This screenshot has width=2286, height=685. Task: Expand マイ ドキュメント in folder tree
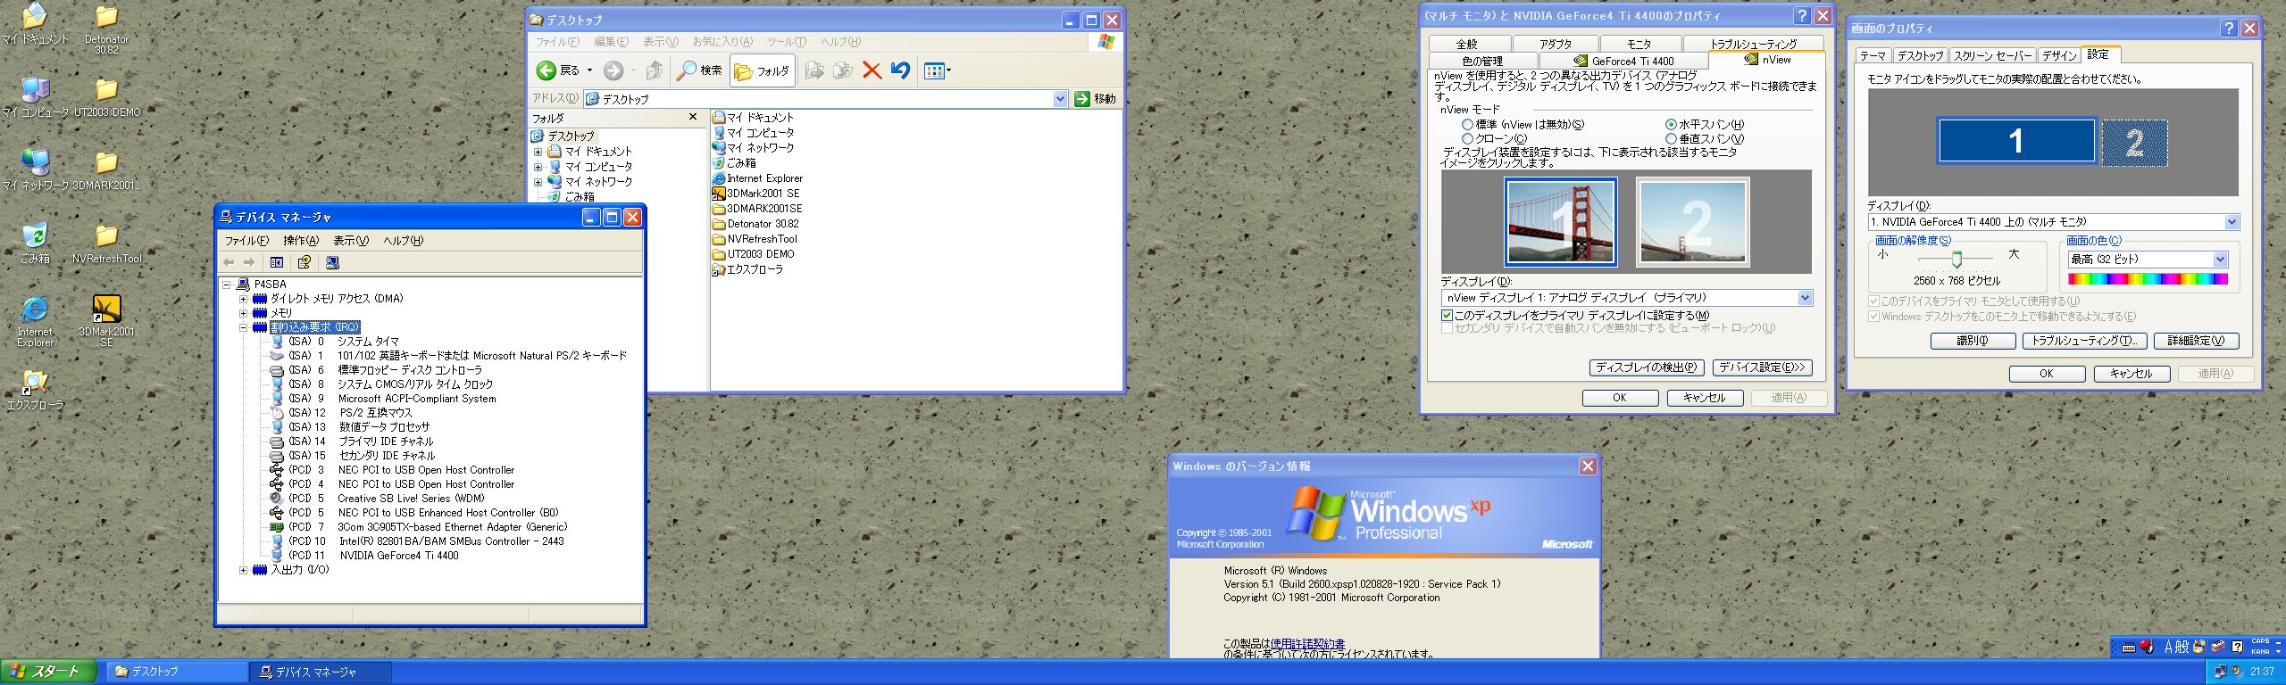click(538, 152)
